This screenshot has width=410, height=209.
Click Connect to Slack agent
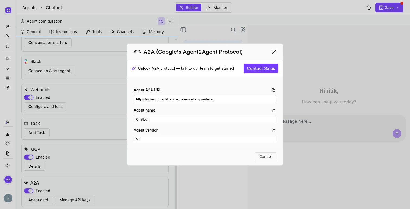click(x=49, y=71)
